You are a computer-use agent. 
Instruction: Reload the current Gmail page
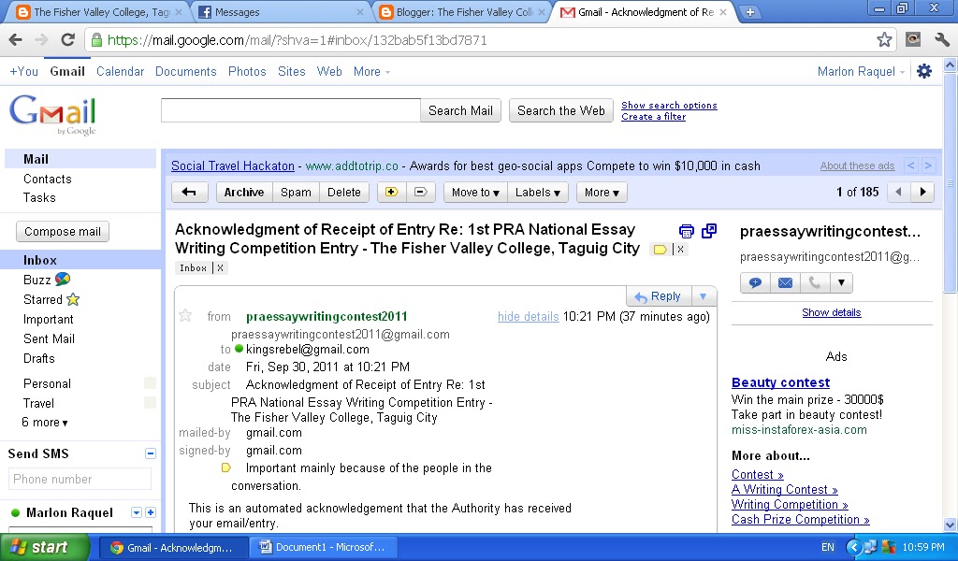click(67, 40)
